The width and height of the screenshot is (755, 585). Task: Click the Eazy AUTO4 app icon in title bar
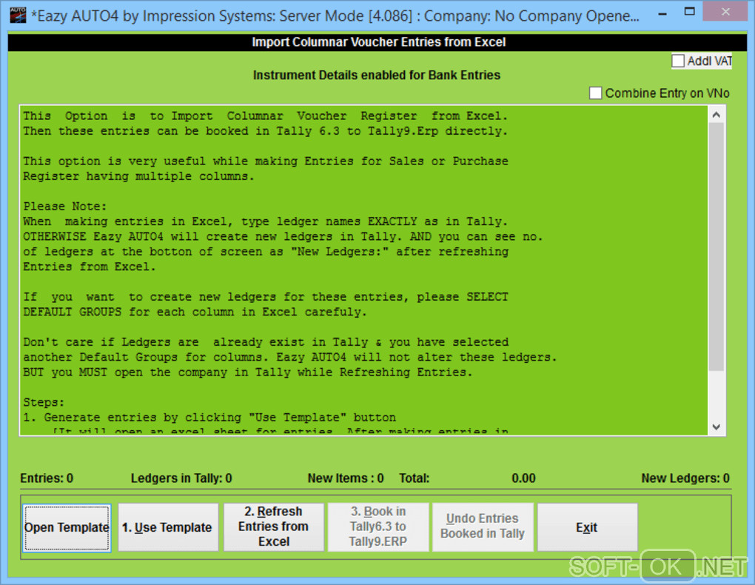18,15
